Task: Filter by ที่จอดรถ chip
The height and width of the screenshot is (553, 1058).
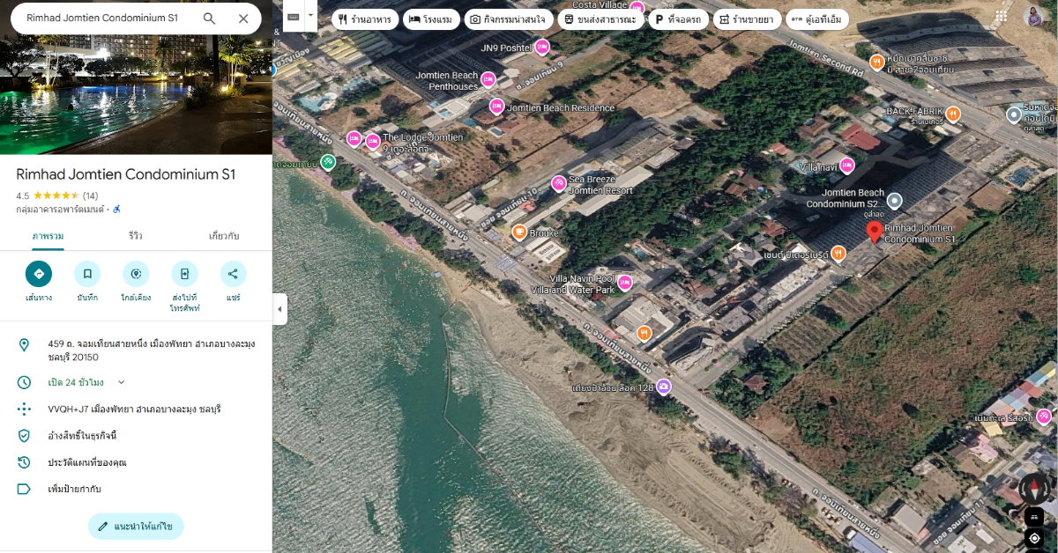Action: [x=678, y=18]
